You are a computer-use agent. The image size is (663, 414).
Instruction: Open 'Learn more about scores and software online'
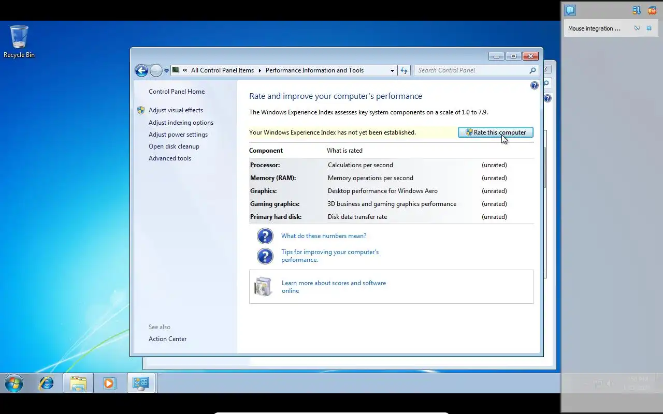pos(334,287)
